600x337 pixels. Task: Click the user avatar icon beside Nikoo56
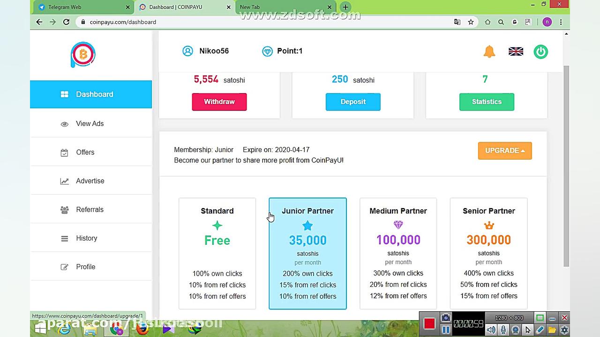coord(187,51)
